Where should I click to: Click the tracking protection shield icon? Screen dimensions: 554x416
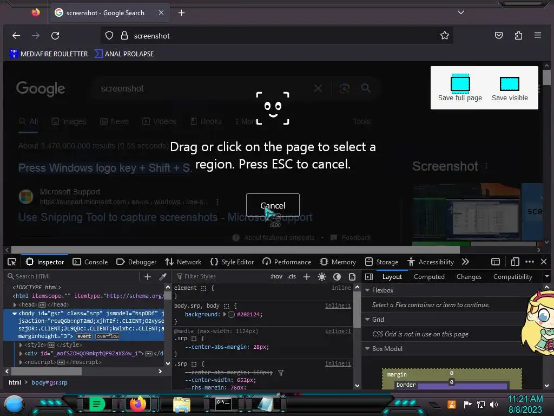coord(109,36)
